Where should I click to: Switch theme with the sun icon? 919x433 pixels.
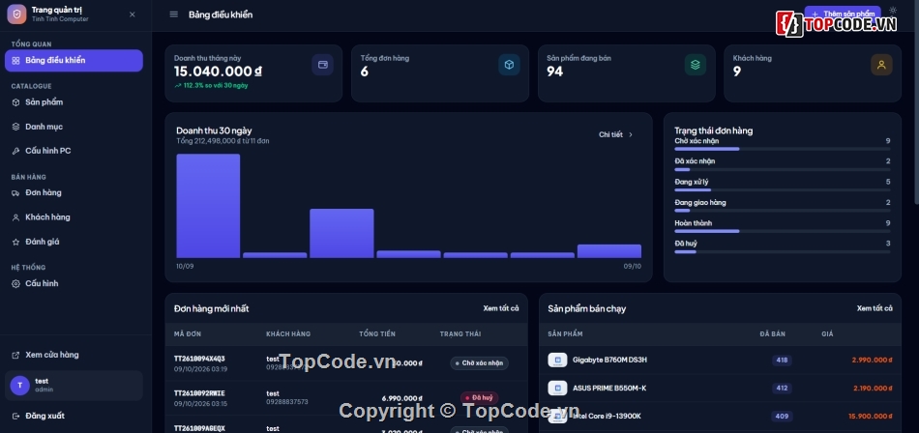coord(893,10)
